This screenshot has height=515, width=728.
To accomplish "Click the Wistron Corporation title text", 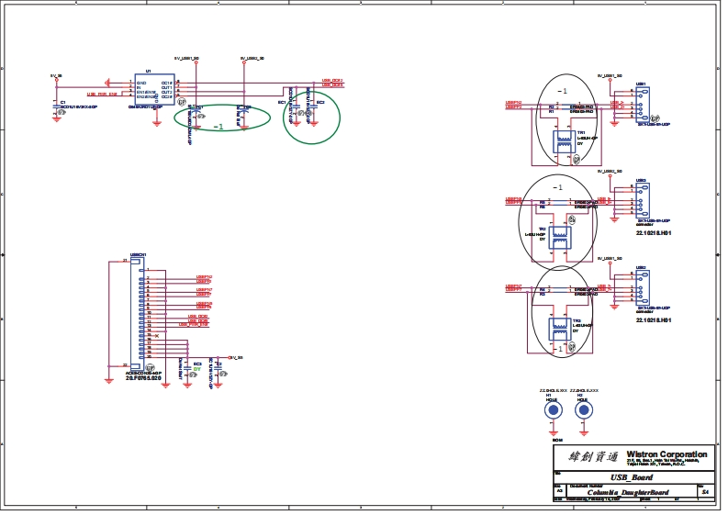I will [666, 454].
